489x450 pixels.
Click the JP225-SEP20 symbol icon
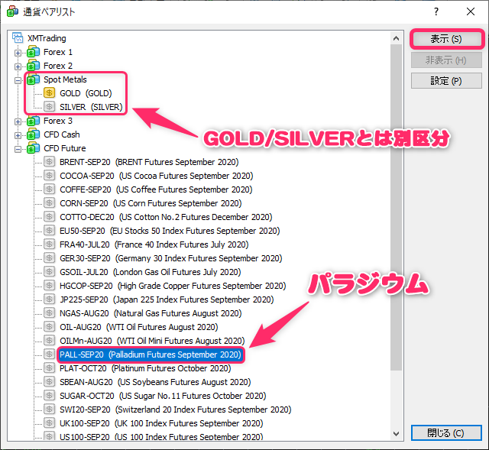pos(49,299)
